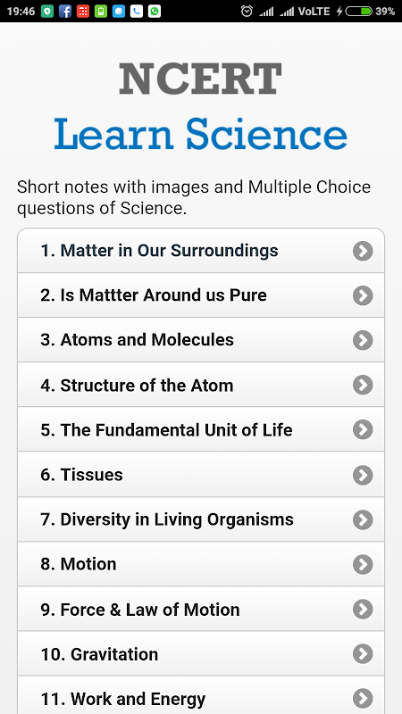The height and width of the screenshot is (714, 402).
Task: Tap the green shield notification icon
Action: (x=47, y=12)
